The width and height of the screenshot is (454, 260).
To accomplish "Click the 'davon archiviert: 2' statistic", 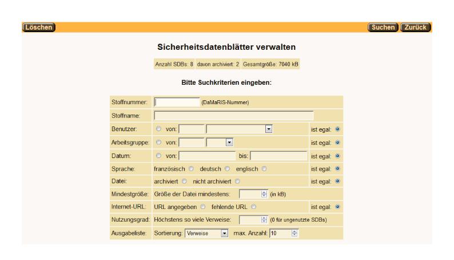I will point(218,64).
